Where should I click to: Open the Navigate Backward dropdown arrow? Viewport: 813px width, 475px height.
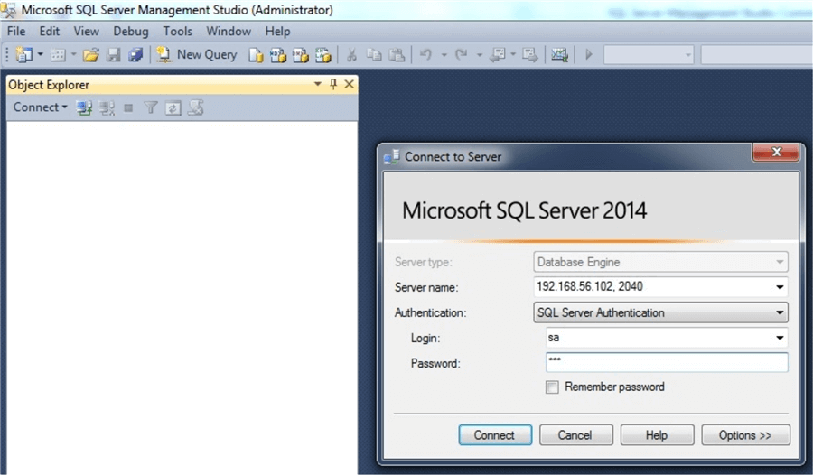513,54
